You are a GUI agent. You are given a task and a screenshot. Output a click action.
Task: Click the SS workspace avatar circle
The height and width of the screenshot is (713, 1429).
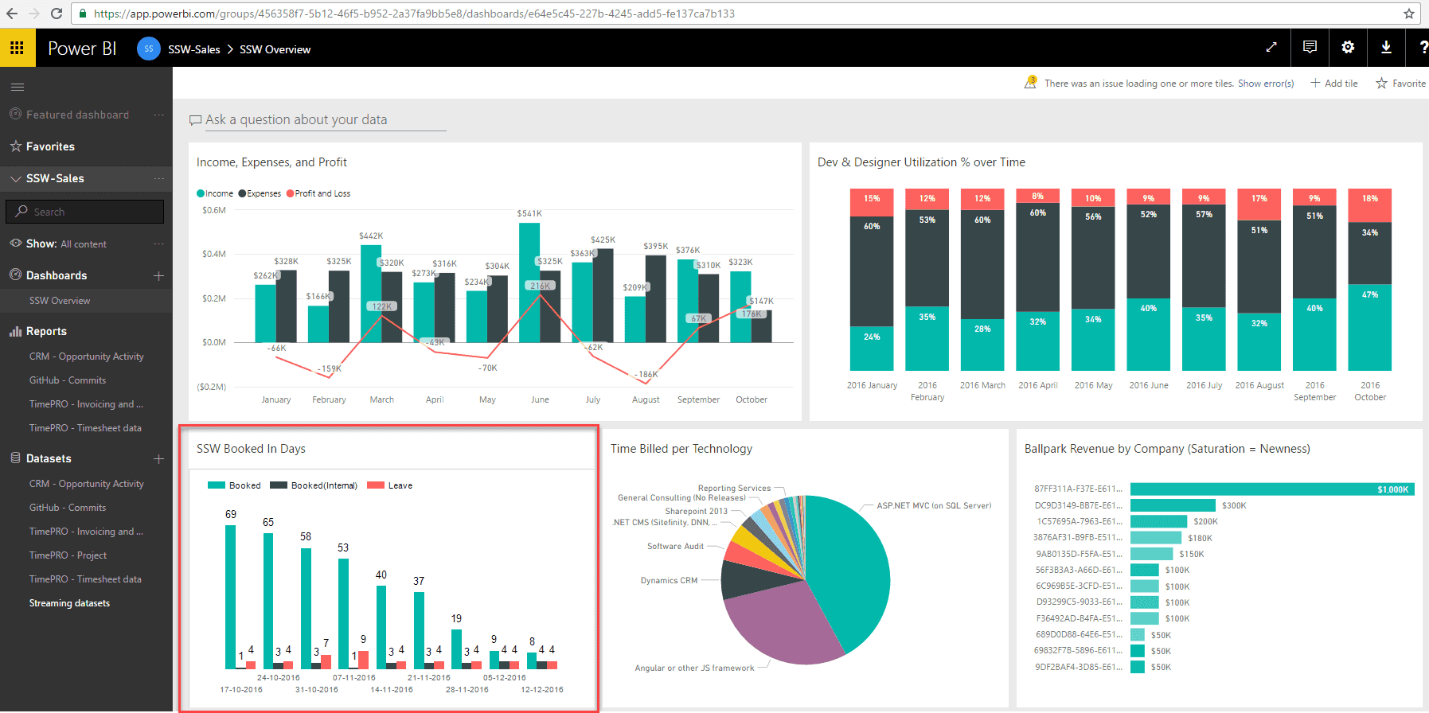click(148, 49)
